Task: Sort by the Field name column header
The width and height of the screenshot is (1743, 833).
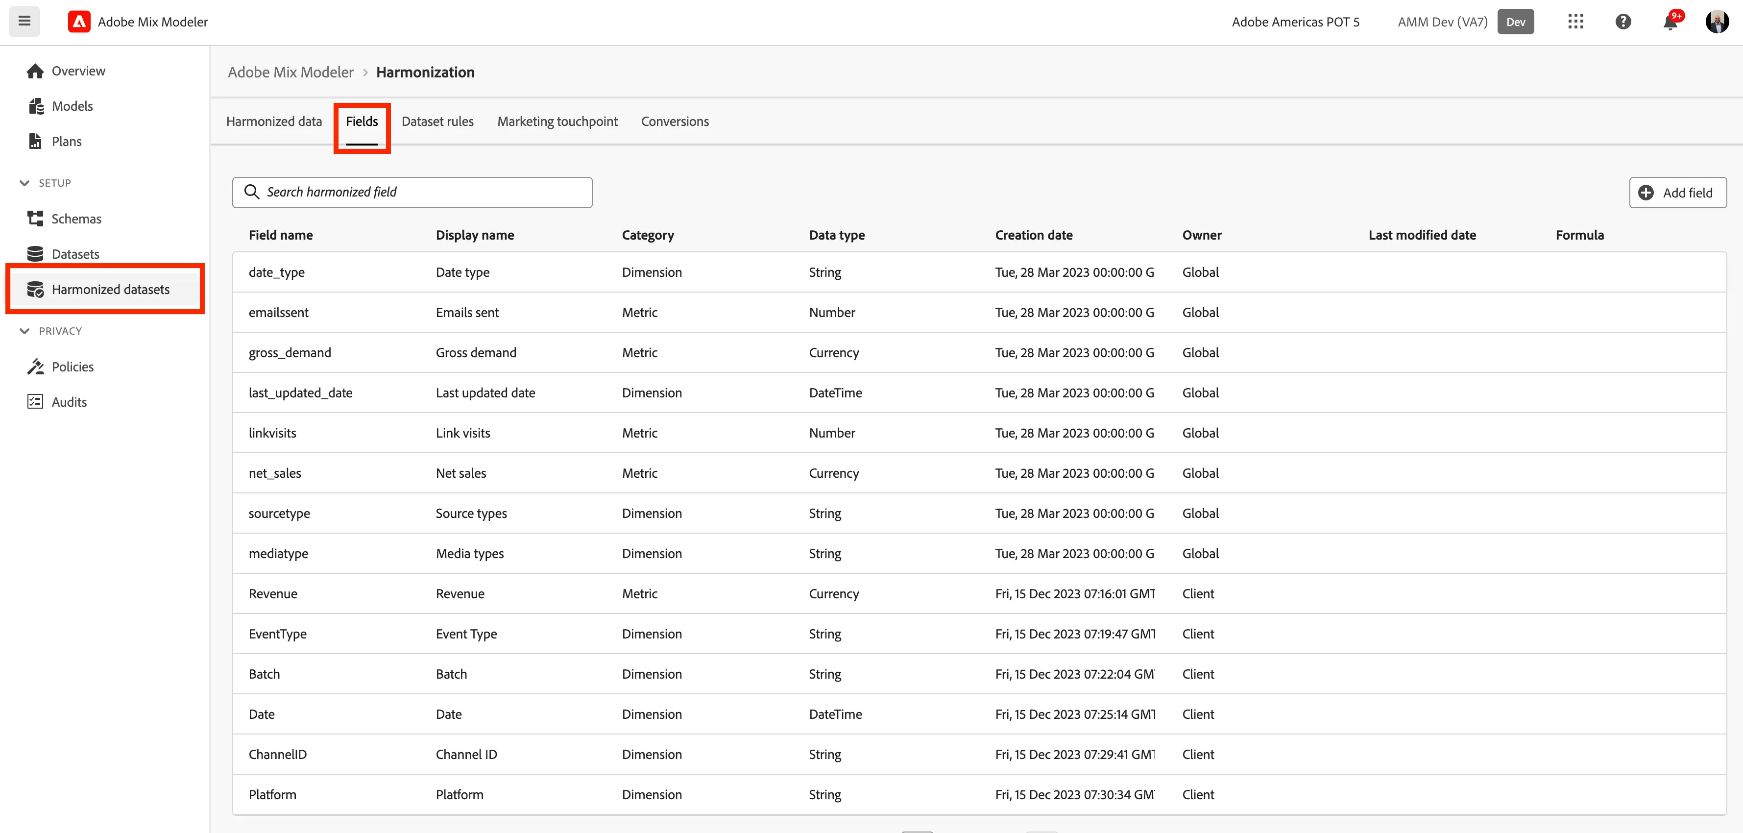Action: (281, 236)
